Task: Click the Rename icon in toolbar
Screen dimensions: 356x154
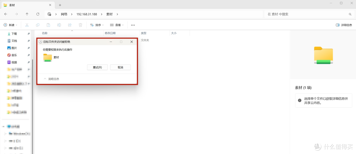Action: click(x=59, y=25)
